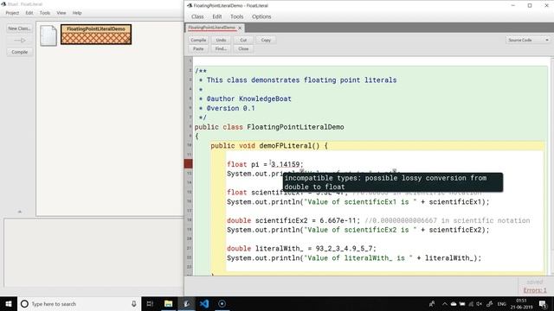Click the 'demoFPLiteral()' method name
Screen dimensions: 554x311
290,146
